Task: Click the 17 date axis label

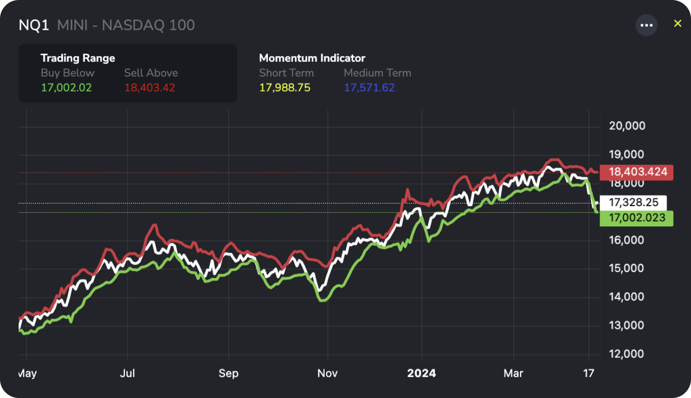Action: [588, 373]
